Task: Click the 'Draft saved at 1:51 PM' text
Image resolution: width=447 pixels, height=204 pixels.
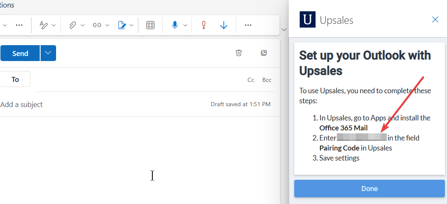Action: 241,104
